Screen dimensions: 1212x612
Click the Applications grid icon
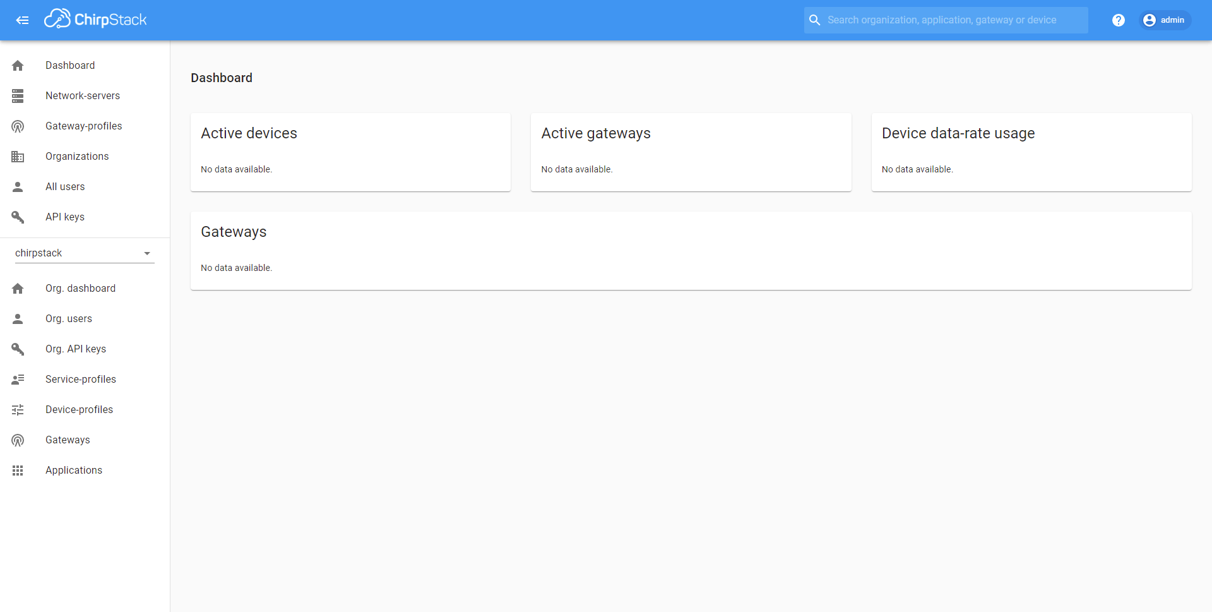click(18, 471)
